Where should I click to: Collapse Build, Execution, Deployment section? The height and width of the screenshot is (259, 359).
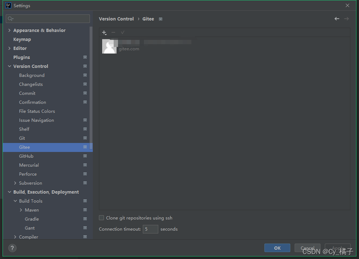(9, 192)
